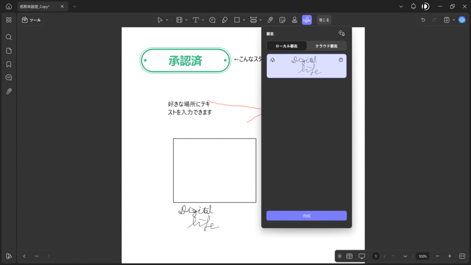Choose the paperclip attachment tool in toolbar

[x=270, y=20]
